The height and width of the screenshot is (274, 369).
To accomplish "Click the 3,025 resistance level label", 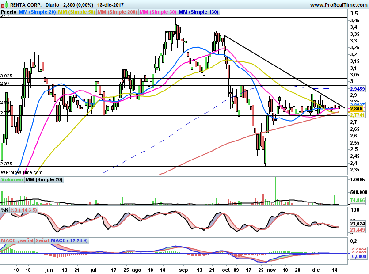I will tap(6, 76).
